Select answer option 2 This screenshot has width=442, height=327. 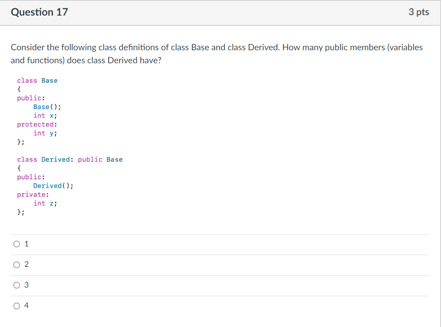click(16, 264)
